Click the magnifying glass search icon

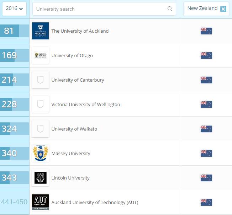[x=170, y=9]
